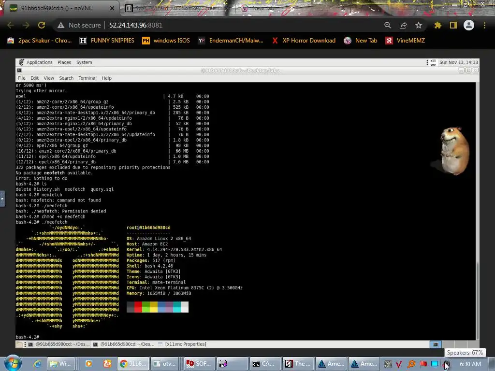Click red color block in neofetch palette

tap(138, 307)
